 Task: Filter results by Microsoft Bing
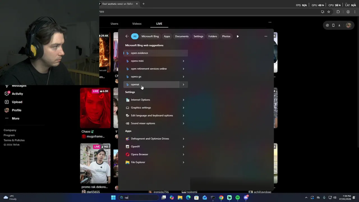[x=150, y=36]
